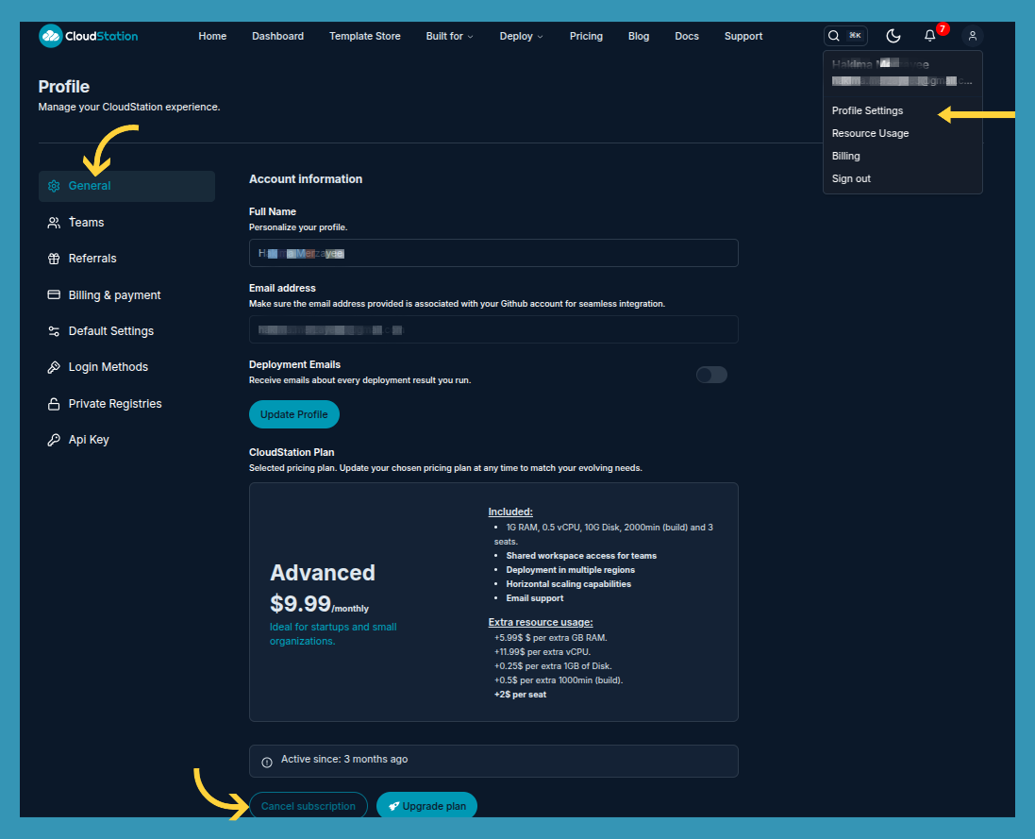This screenshot has height=839, width=1035.
Task: Click the Advanced plan name
Action: point(322,573)
